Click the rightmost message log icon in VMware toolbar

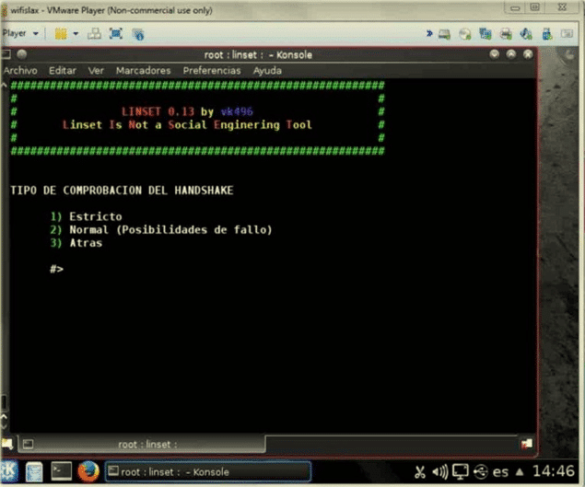pos(567,33)
